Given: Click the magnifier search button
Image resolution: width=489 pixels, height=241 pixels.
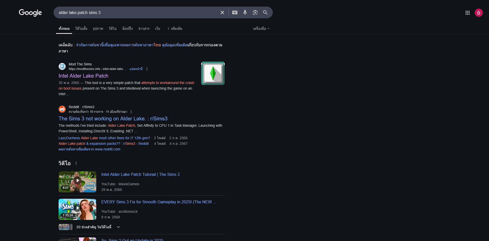Looking at the screenshot, I should [265, 12].
